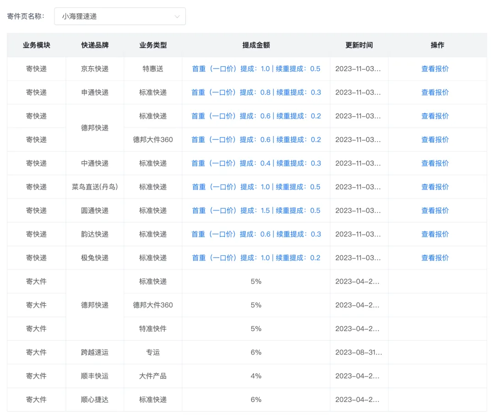494x417 pixels.
Task: Click the 2023-08-31... update time cell
Action: pyautogui.click(x=359, y=352)
